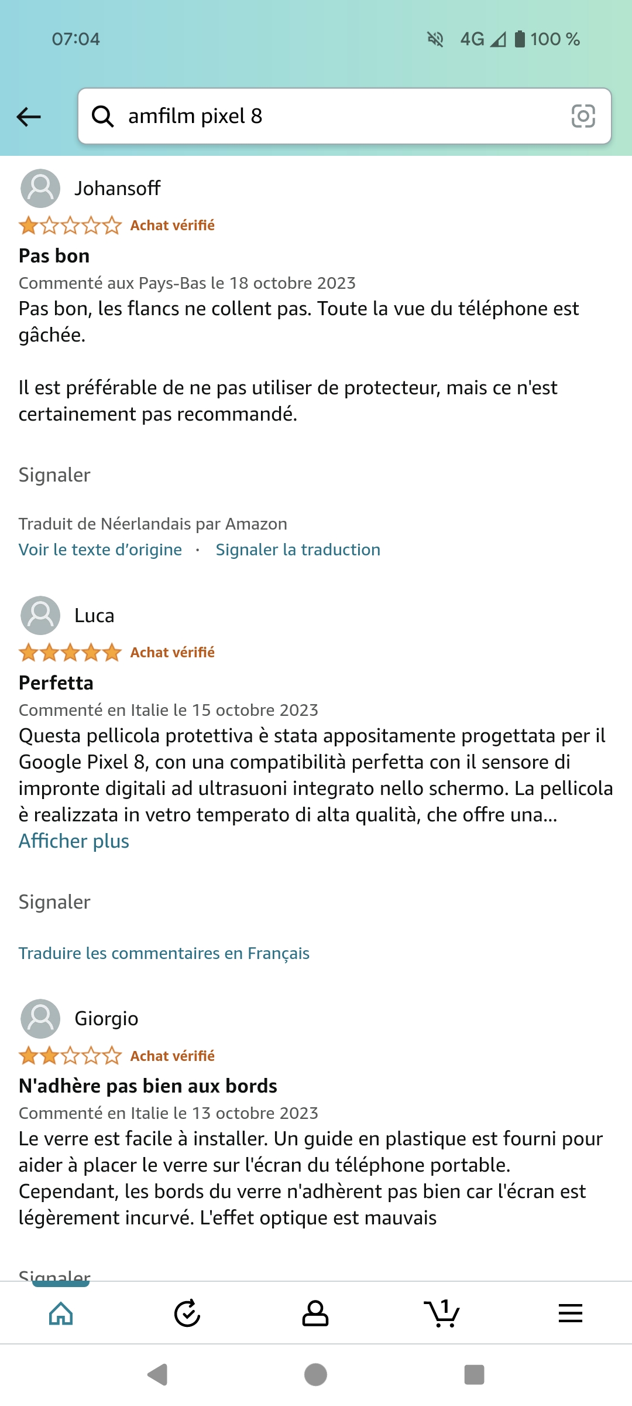
Task: Click Voir le texte d'origine
Action: (100, 550)
